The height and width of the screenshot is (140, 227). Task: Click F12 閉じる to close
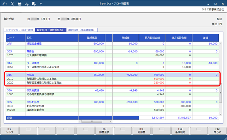217,131
